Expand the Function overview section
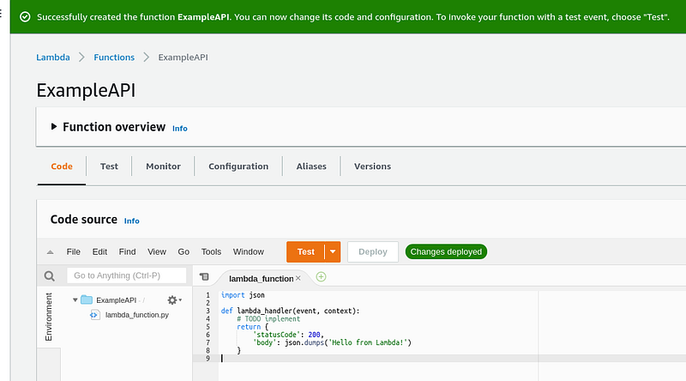This screenshot has width=686, height=381. [x=54, y=126]
